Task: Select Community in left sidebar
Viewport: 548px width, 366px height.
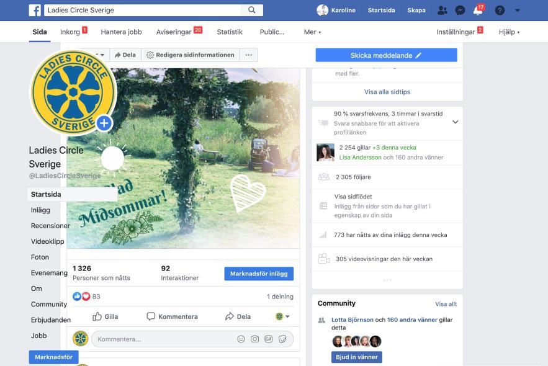Action: [49, 304]
